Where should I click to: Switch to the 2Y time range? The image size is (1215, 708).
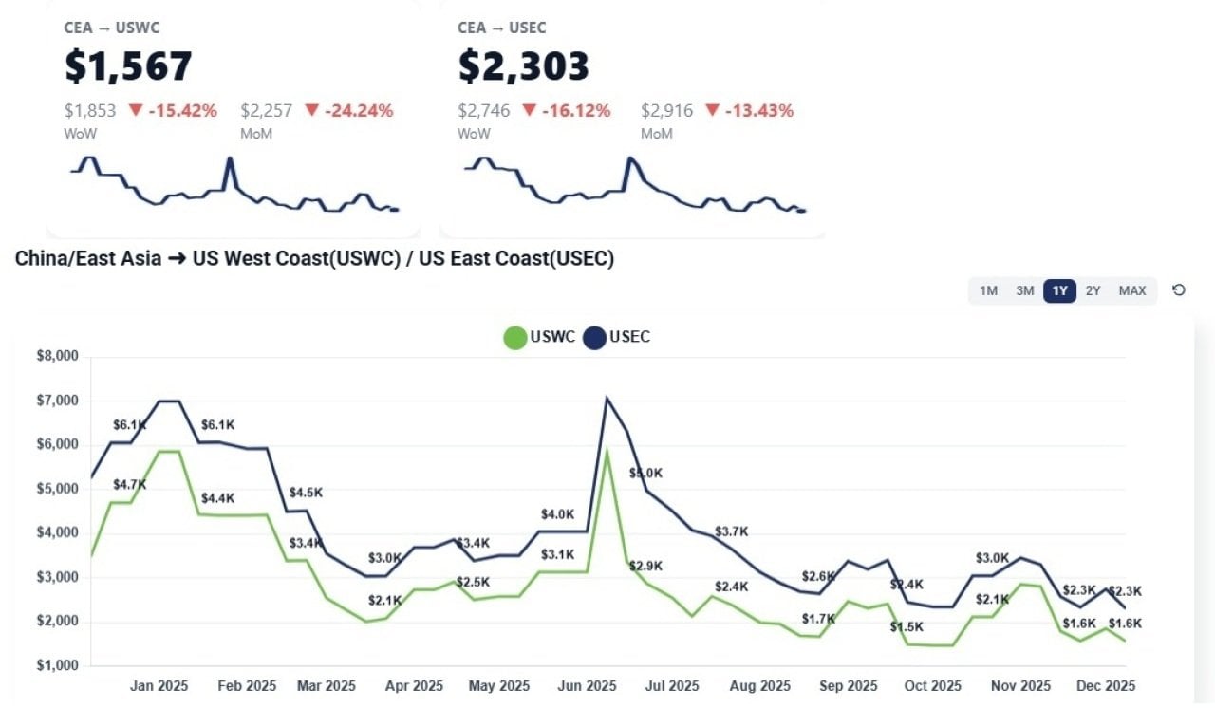click(1093, 291)
